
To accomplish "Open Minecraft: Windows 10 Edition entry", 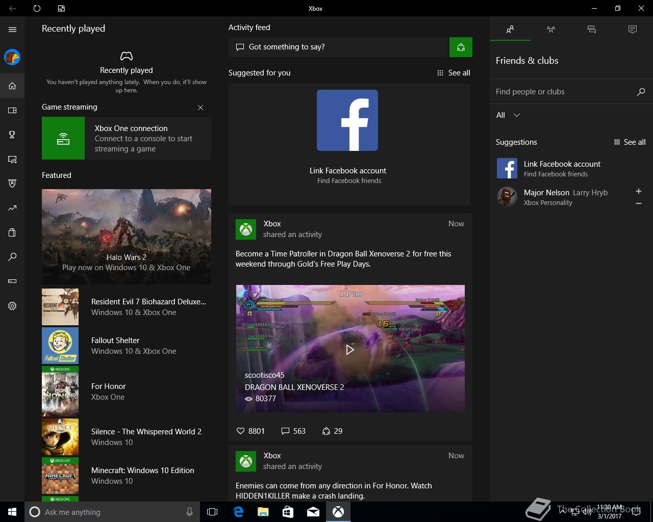I will tap(127, 476).
